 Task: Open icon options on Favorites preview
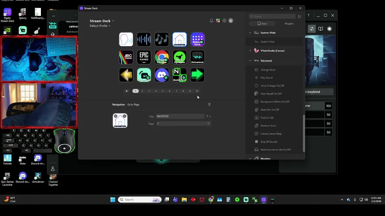pyautogui.click(x=125, y=116)
